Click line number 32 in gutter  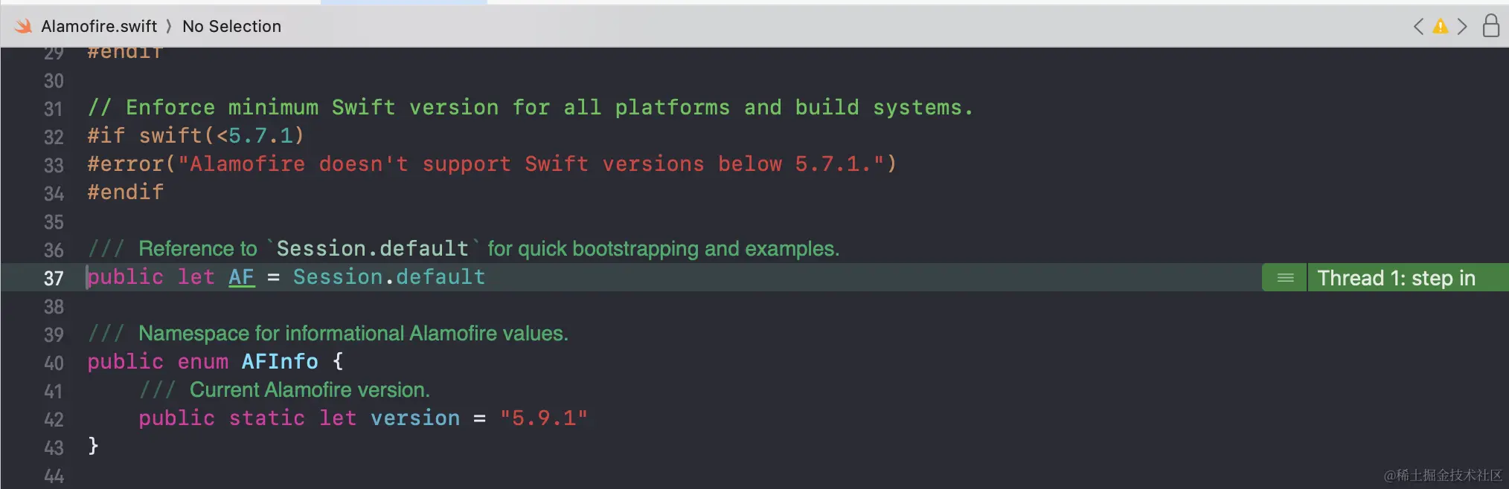click(54, 137)
